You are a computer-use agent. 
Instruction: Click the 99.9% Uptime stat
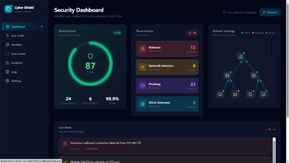112,101
